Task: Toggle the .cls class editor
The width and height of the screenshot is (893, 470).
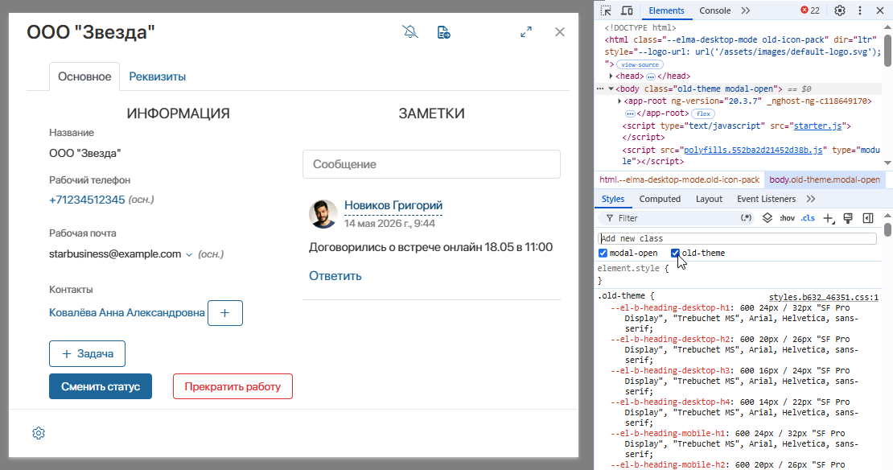Action: click(808, 217)
